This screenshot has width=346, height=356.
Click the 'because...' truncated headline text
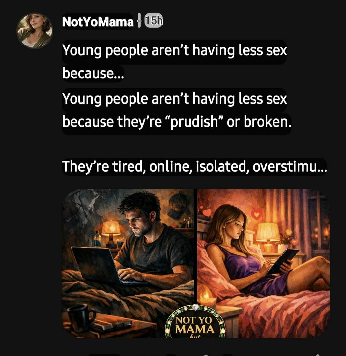(93, 73)
